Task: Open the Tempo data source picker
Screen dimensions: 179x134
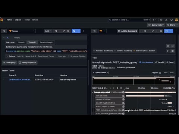Action: [22, 31]
